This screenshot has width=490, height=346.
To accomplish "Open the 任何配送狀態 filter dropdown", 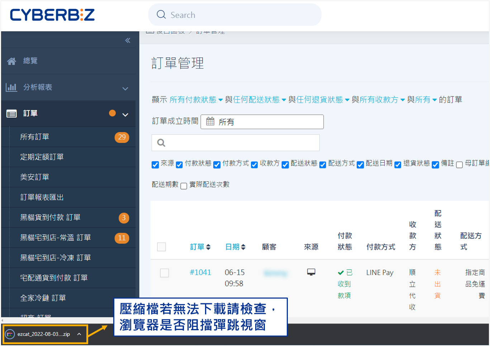I will (x=259, y=100).
